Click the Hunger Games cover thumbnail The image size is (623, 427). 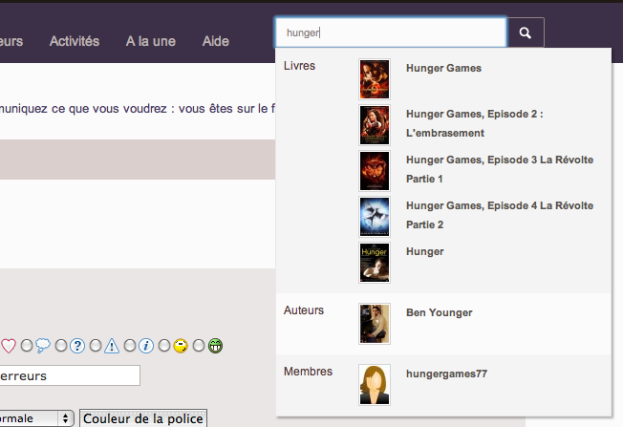[375, 79]
